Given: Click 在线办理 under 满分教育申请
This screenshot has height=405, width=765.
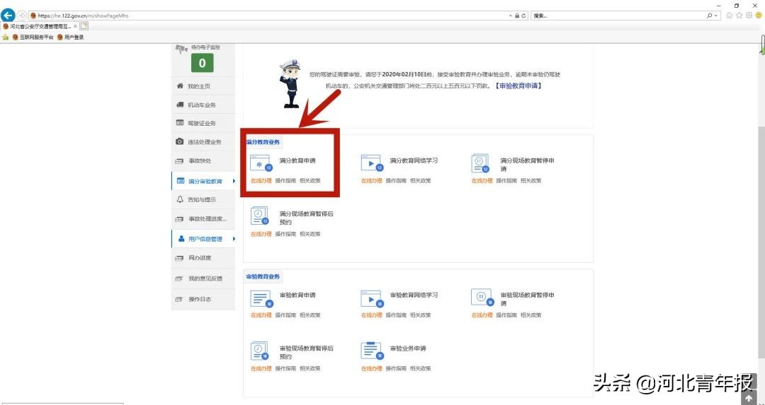Looking at the screenshot, I should coord(261,181).
